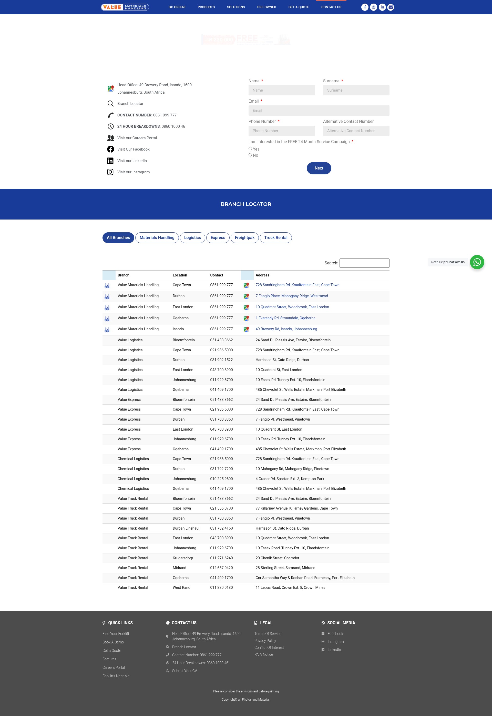Viewport: 492px width, 716px height.
Task: Select the Materials Handling filter tab
Action: click(157, 238)
